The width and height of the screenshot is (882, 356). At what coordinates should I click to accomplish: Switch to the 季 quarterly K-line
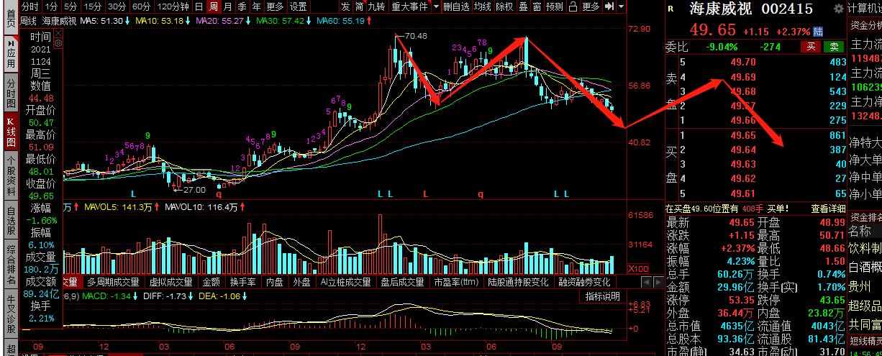click(242, 6)
